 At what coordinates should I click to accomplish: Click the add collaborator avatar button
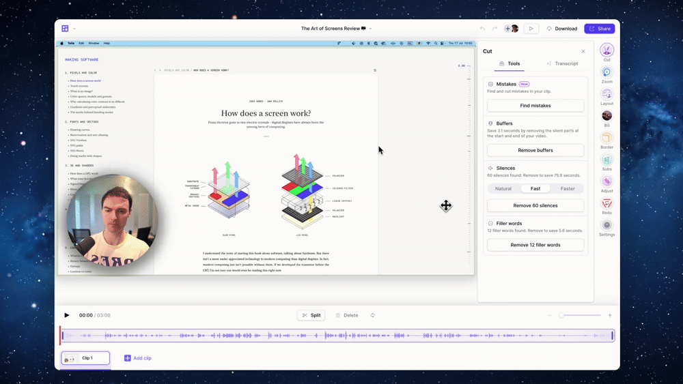click(x=508, y=29)
